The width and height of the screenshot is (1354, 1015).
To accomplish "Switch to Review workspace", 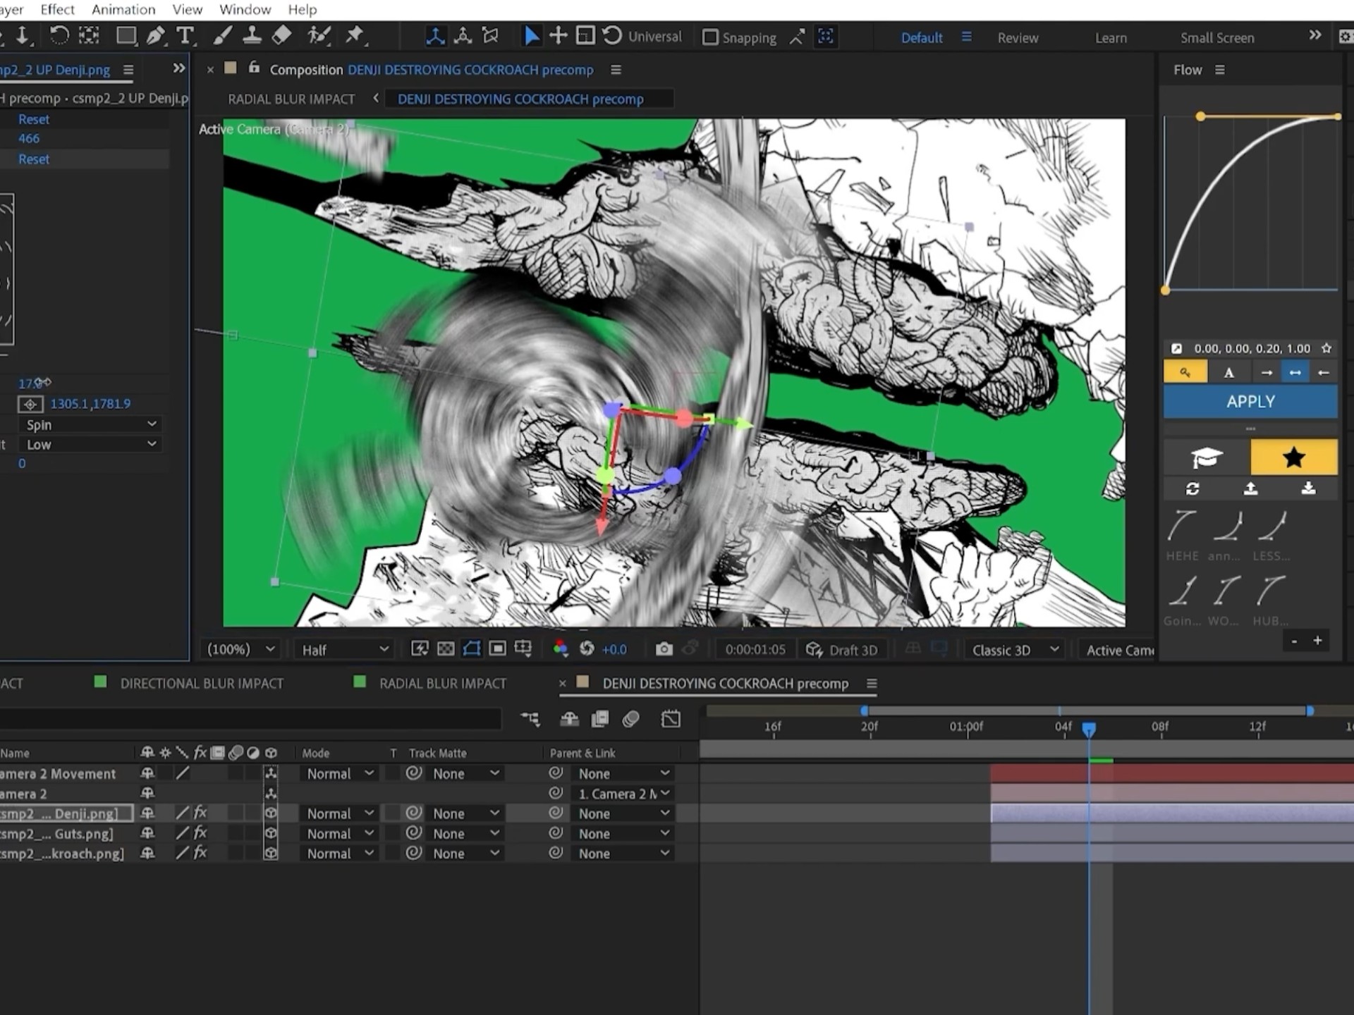I will (1018, 38).
